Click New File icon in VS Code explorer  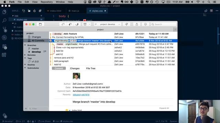tap(24, 11)
